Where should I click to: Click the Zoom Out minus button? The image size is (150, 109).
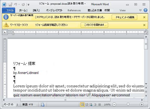click(114, 105)
